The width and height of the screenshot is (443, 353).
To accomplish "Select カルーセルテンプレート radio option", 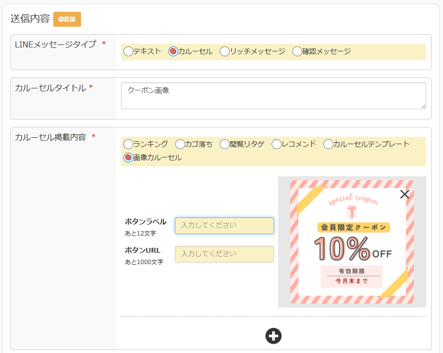I will [328, 144].
